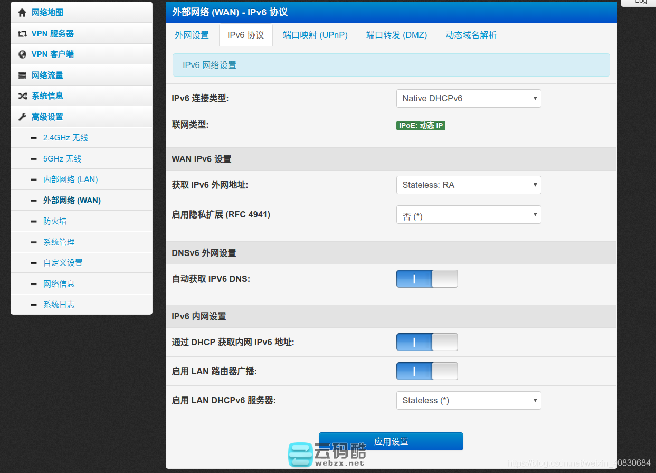656x473 pixels.
Task: Click the dash icon beside 系统日志
Action: [x=34, y=305]
